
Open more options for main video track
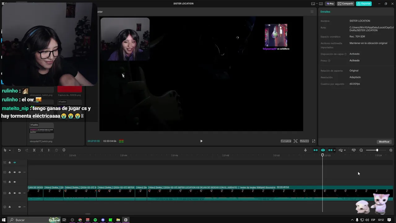coord(24,193)
